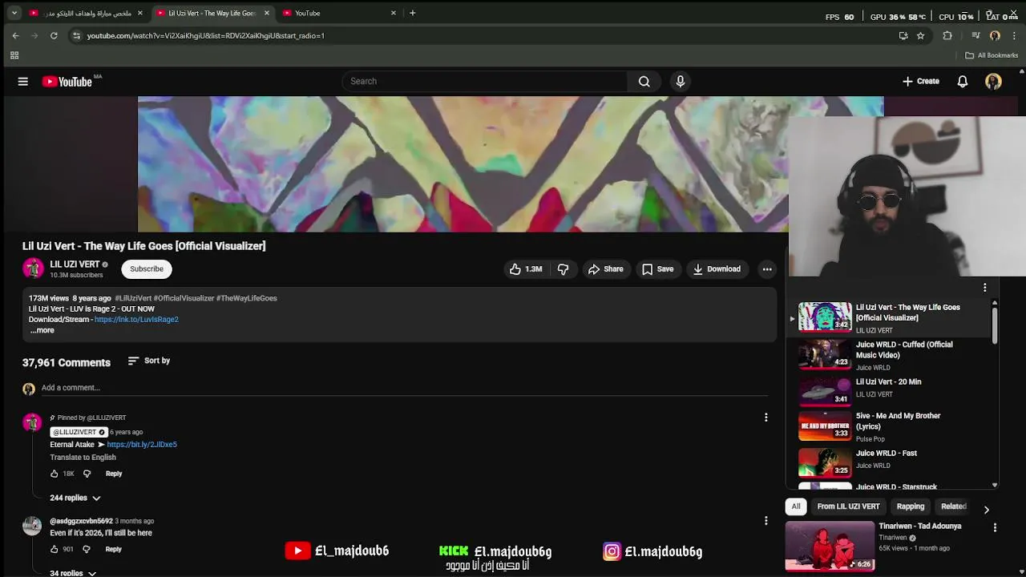Click the playlist panel scrollbar
1026x577 pixels.
[995, 325]
